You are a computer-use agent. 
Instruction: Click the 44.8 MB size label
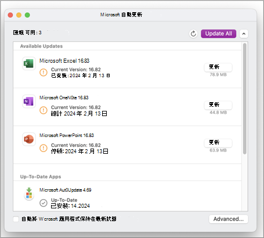coord(218,113)
